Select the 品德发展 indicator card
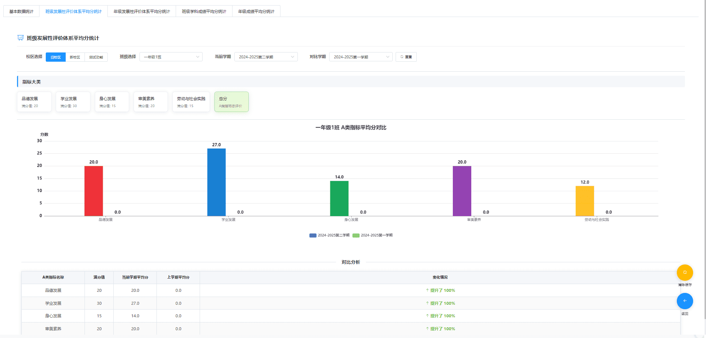Viewport: 706px width, 338px height. [x=34, y=102]
